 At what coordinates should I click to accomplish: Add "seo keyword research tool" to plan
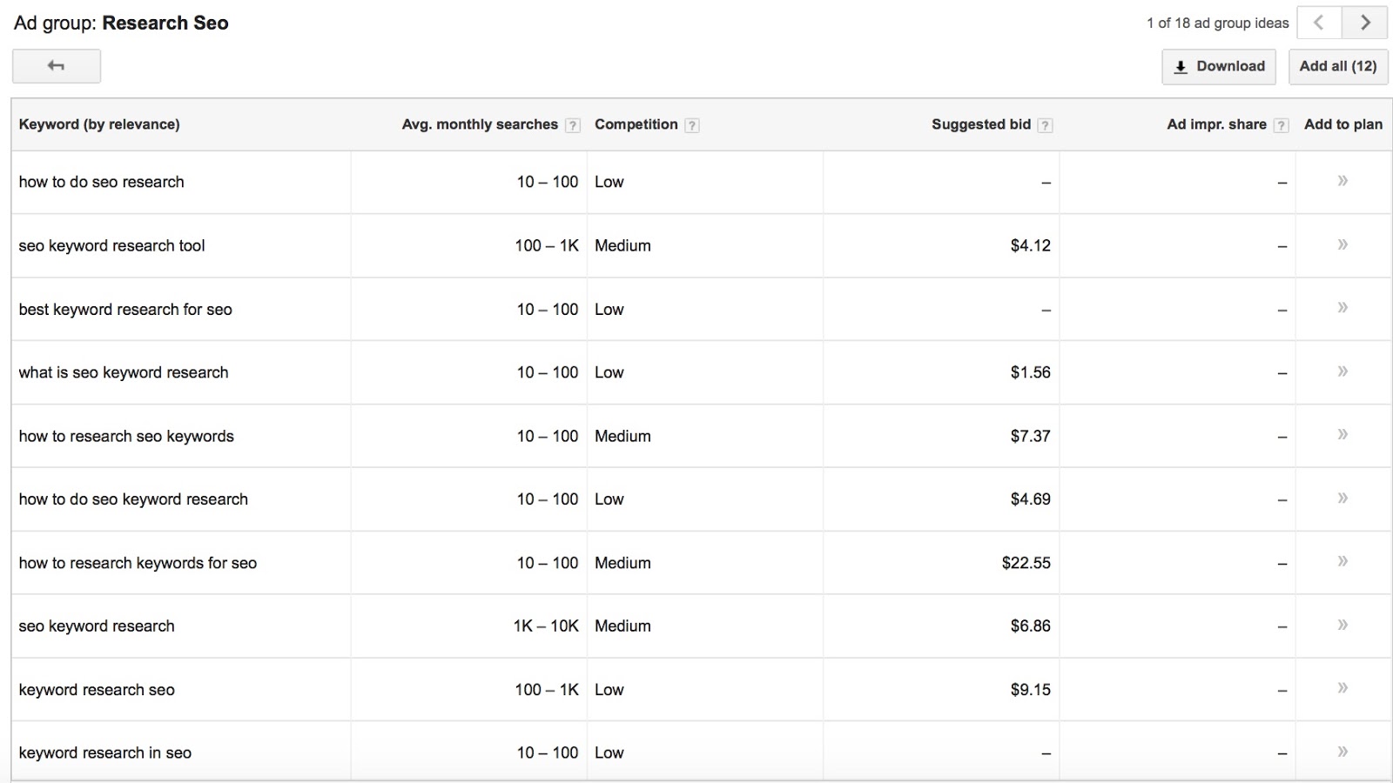(x=1342, y=245)
